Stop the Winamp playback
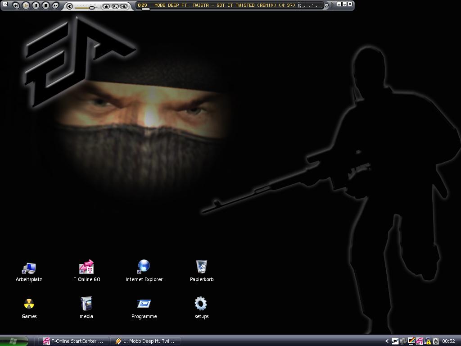 (45, 5)
